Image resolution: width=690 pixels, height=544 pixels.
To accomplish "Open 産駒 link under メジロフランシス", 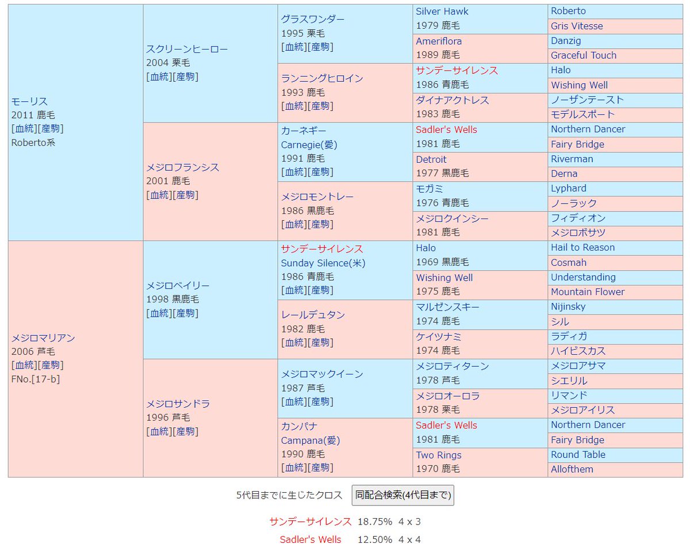I will 186,195.
